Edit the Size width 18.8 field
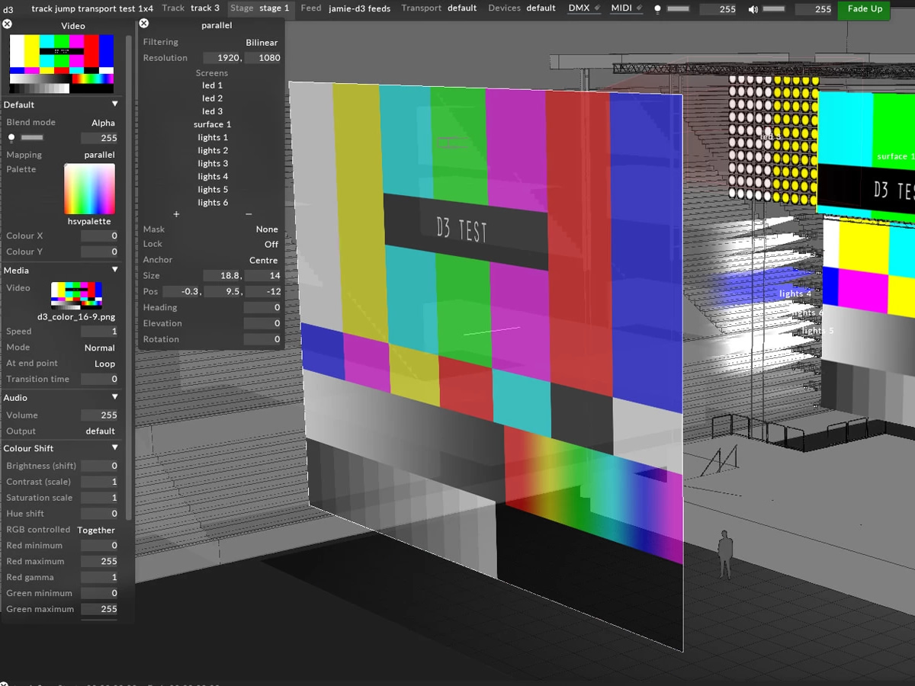The image size is (915, 686). 223,276
